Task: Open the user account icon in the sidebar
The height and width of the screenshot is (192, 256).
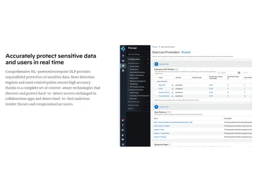Action: [123, 135]
